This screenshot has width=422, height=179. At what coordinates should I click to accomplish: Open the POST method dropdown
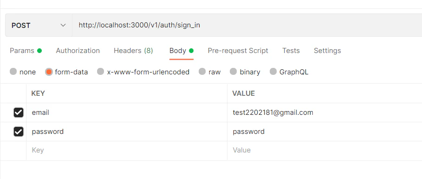pos(39,26)
